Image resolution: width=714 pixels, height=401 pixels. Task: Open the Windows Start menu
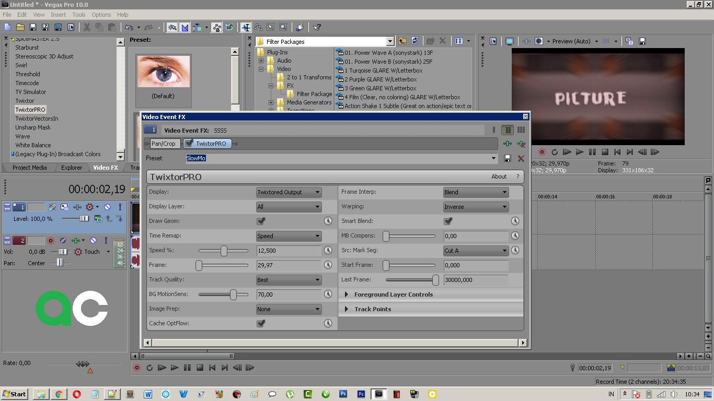click(15, 394)
